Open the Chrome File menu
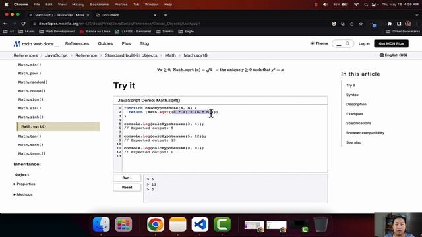This screenshot has height=237, width=422. (x=37, y=5)
